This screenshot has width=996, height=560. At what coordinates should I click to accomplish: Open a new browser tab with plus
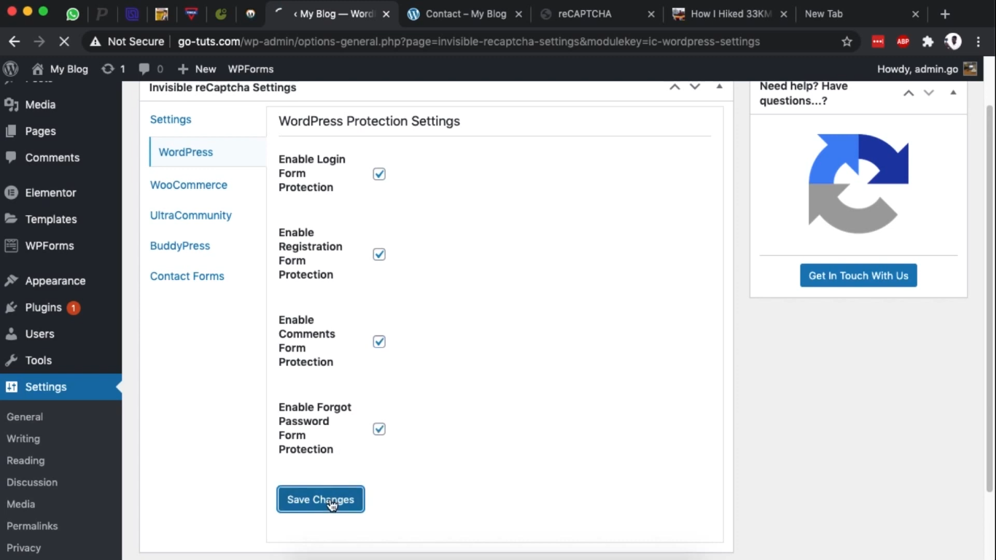tap(945, 14)
